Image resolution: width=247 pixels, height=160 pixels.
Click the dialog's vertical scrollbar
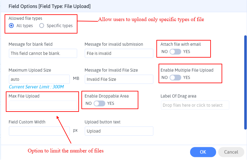245,82
